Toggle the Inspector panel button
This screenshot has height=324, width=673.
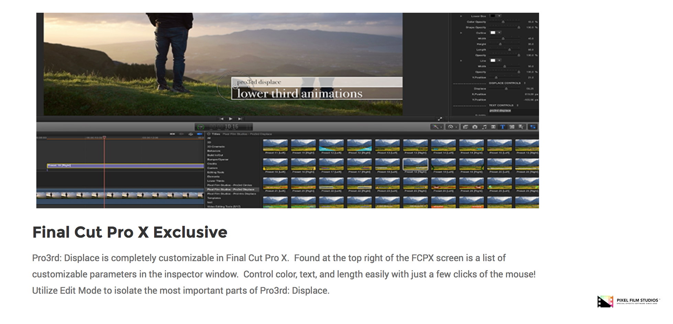pyautogui.click(x=533, y=127)
